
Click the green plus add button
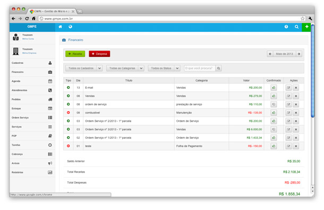pos(306,27)
